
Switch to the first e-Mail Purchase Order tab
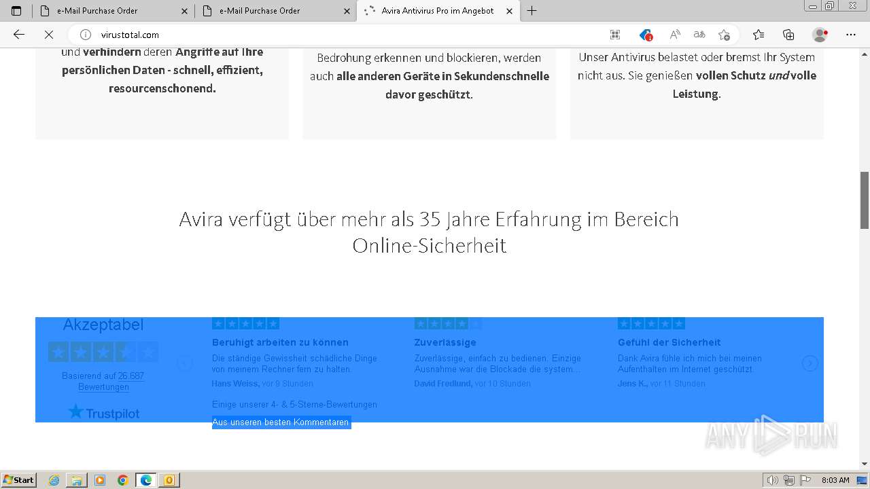(113, 11)
